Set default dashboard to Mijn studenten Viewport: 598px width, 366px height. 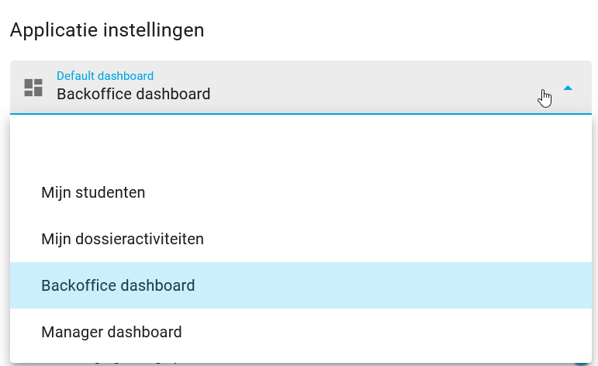tap(301, 192)
